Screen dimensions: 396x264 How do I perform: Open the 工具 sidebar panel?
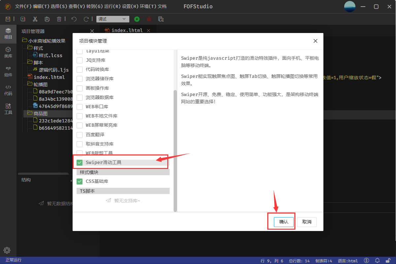click(8, 109)
